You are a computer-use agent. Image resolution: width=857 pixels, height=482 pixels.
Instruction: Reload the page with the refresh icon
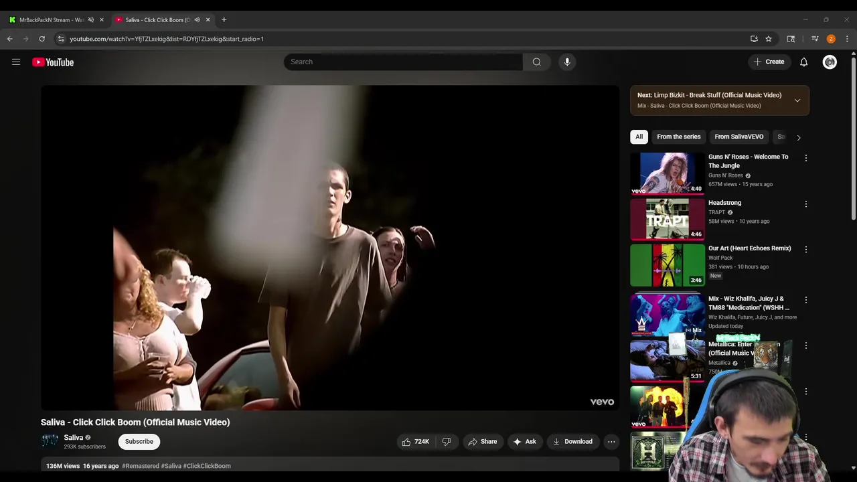click(x=42, y=39)
